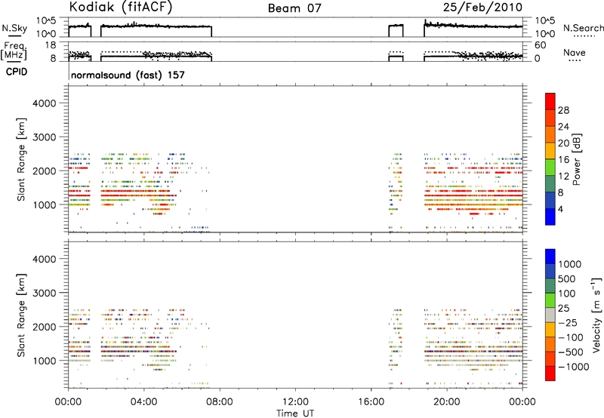This screenshot has height=418, width=604.
Task: Click the 'Nave' legend label
Action: pyautogui.click(x=575, y=52)
